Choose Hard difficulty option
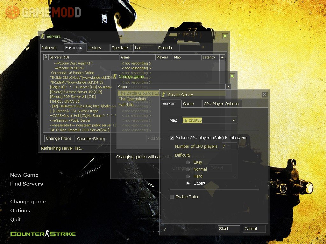 pyautogui.click(x=188, y=176)
